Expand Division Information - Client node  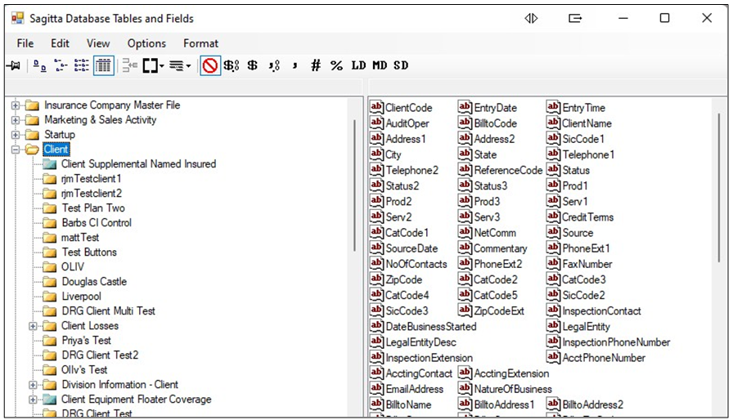[33, 385]
